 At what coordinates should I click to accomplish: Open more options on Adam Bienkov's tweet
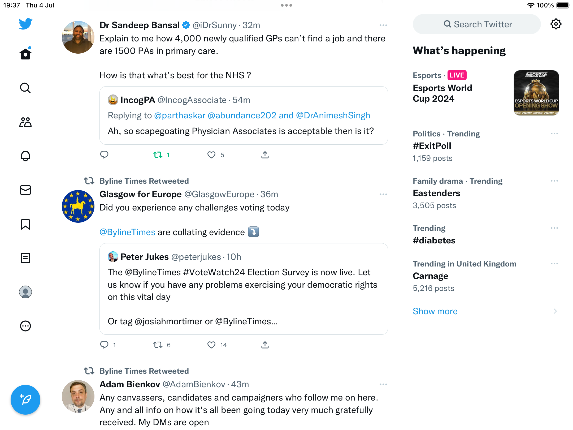(x=383, y=384)
